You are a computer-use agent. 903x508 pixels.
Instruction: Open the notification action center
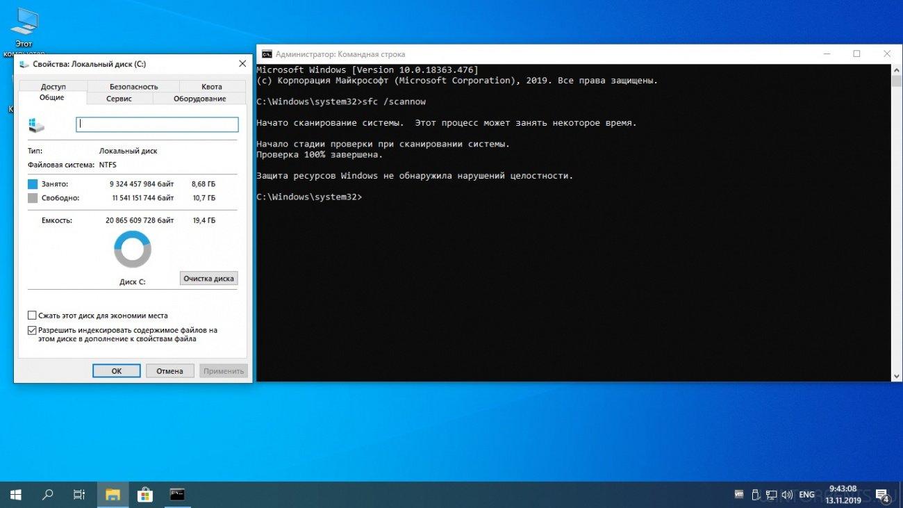click(x=882, y=495)
